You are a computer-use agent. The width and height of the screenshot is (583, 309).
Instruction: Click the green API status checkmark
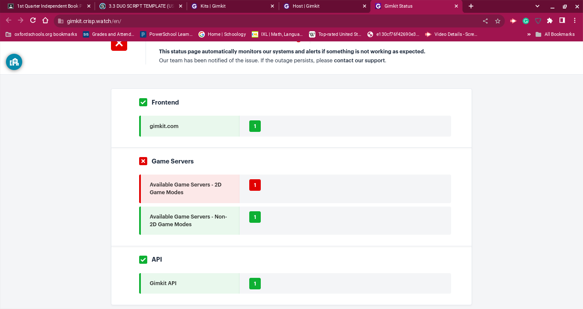coord(143,259)
